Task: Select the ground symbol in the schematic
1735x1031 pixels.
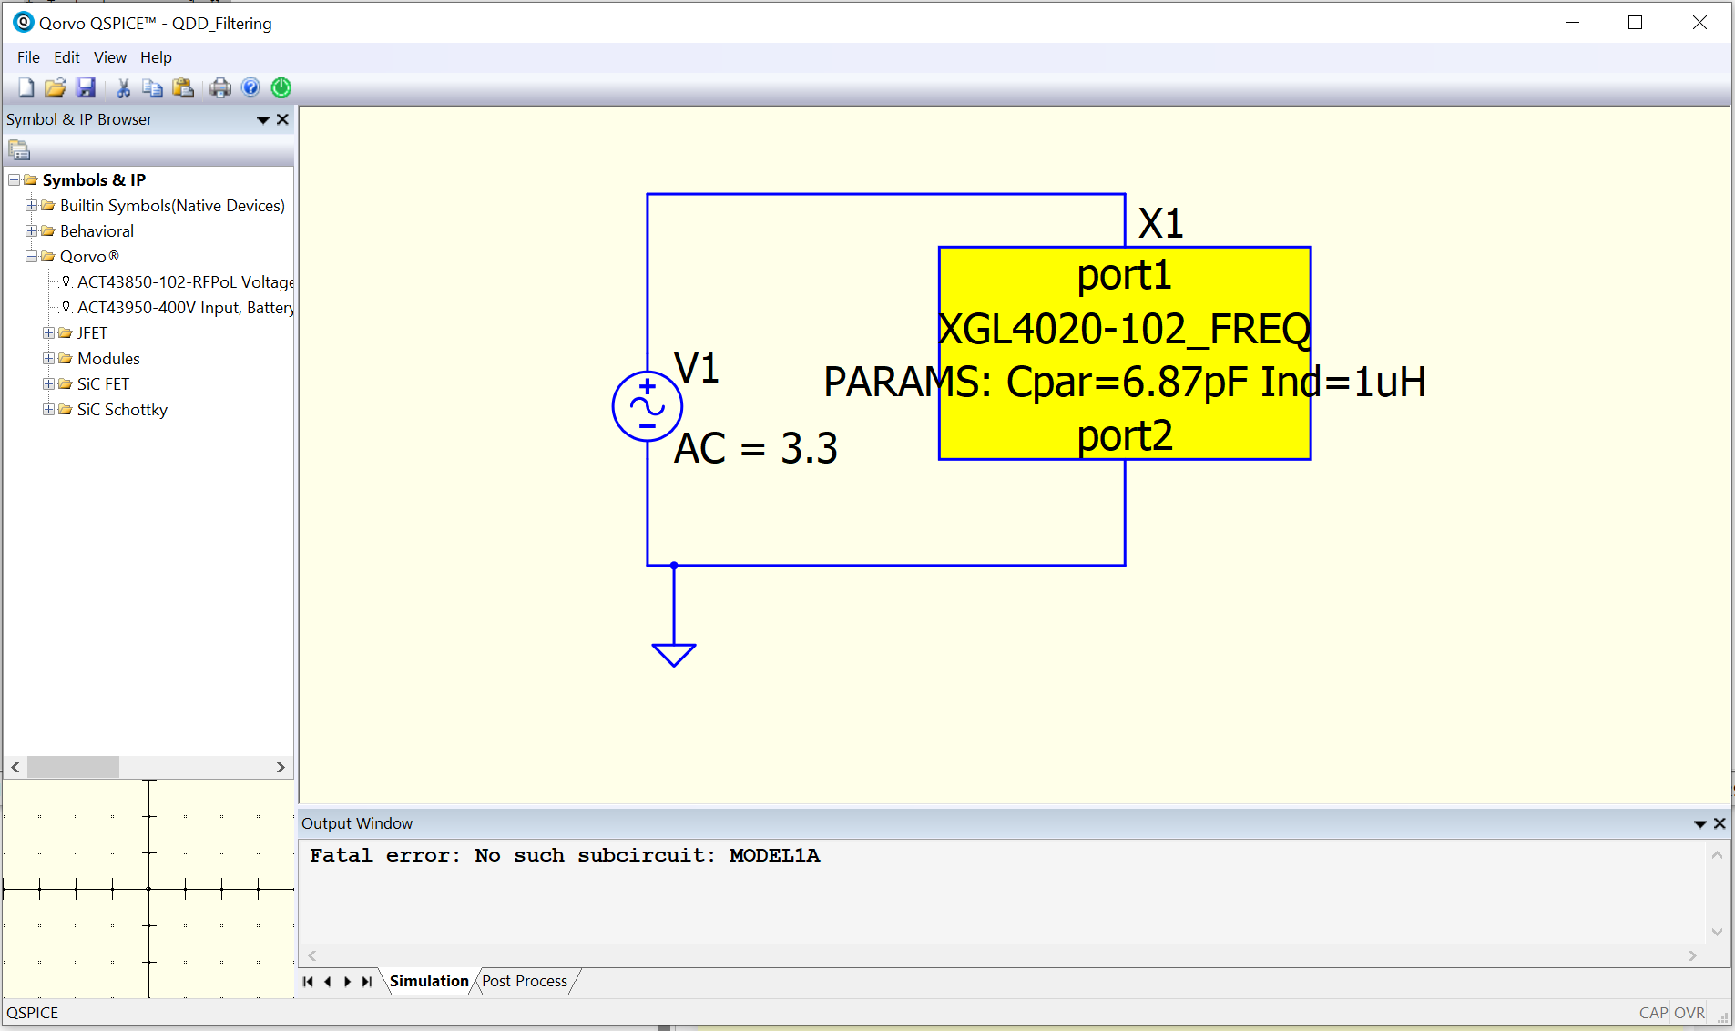Action: (x=674, y=654)
